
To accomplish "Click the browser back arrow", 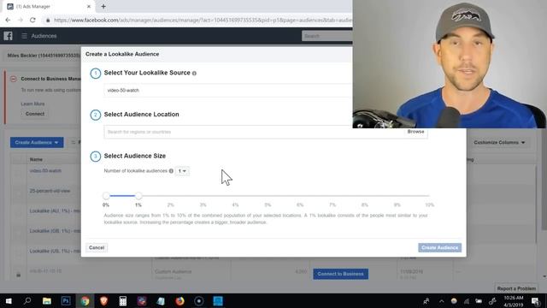I will click(x=8, y=21).
